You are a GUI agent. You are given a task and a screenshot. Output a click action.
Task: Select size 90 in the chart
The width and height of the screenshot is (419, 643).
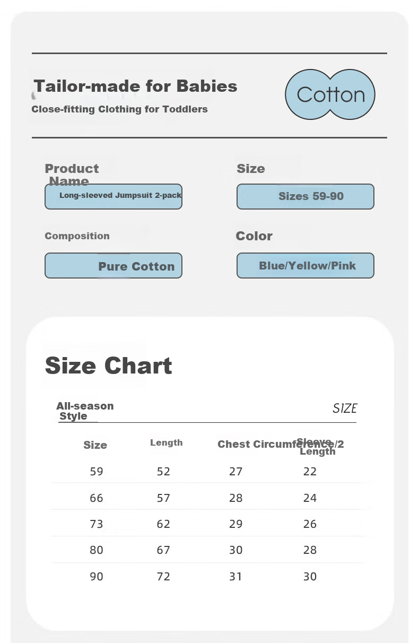click(97, 576)
